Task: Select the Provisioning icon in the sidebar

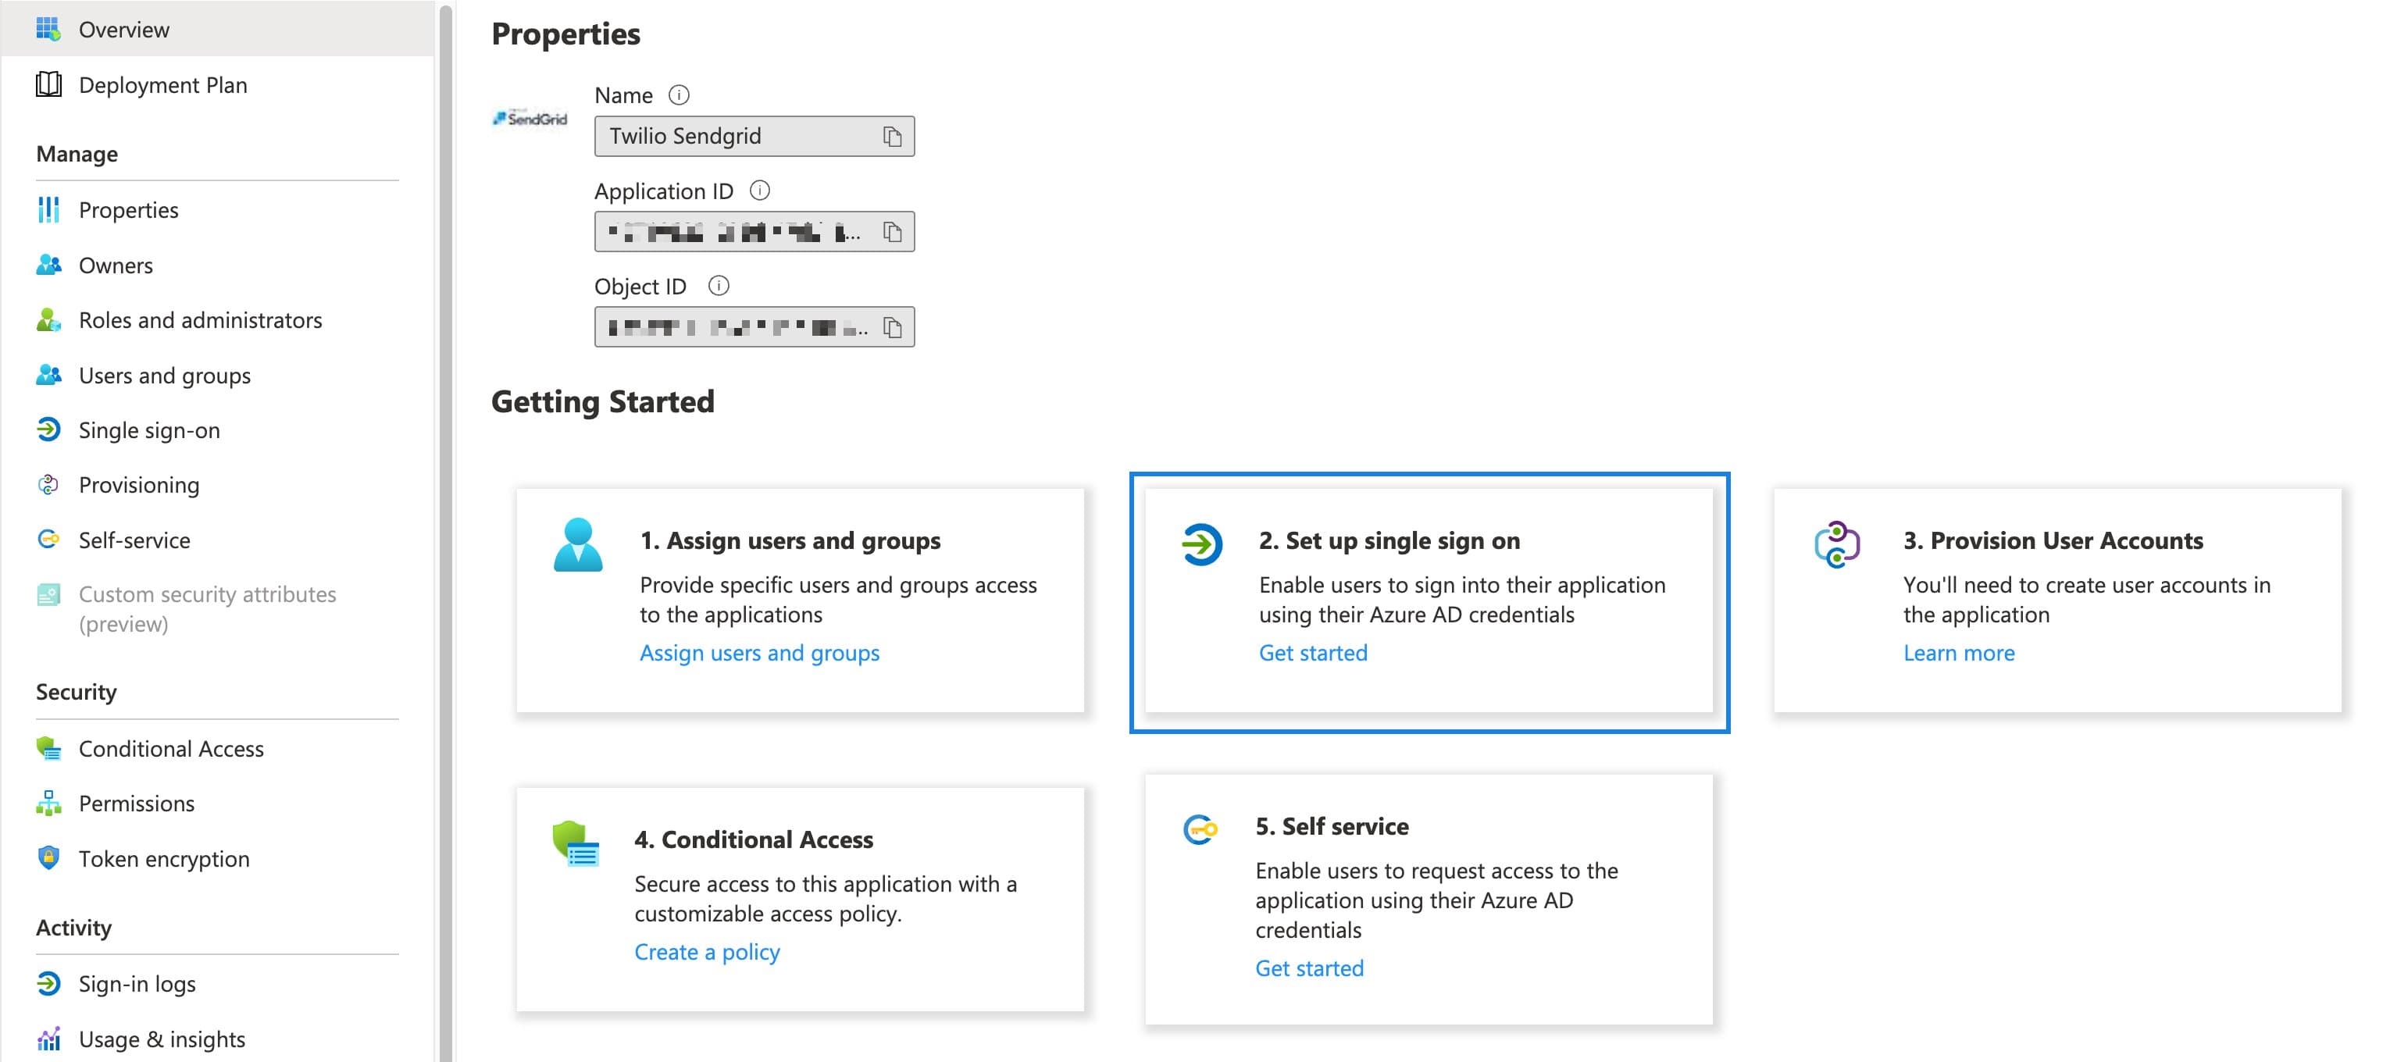Action: [x=48, y=484]
